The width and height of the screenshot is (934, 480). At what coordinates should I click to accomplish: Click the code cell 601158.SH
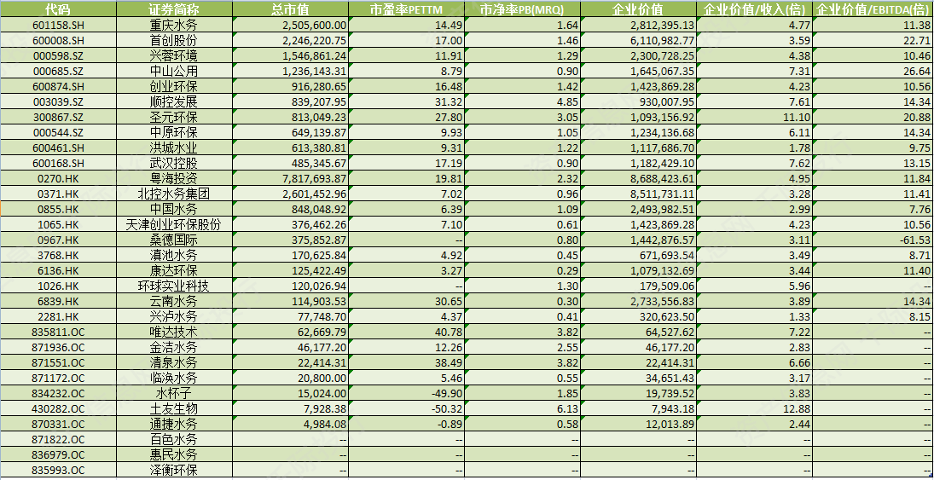coord(58,25)
